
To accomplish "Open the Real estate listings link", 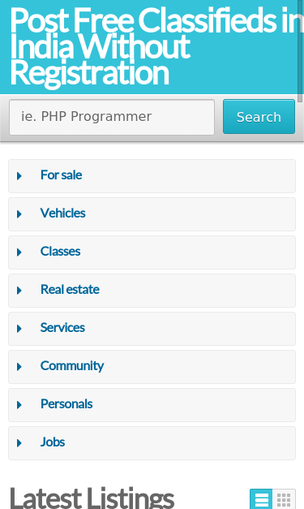I will (x=70, y=289).
